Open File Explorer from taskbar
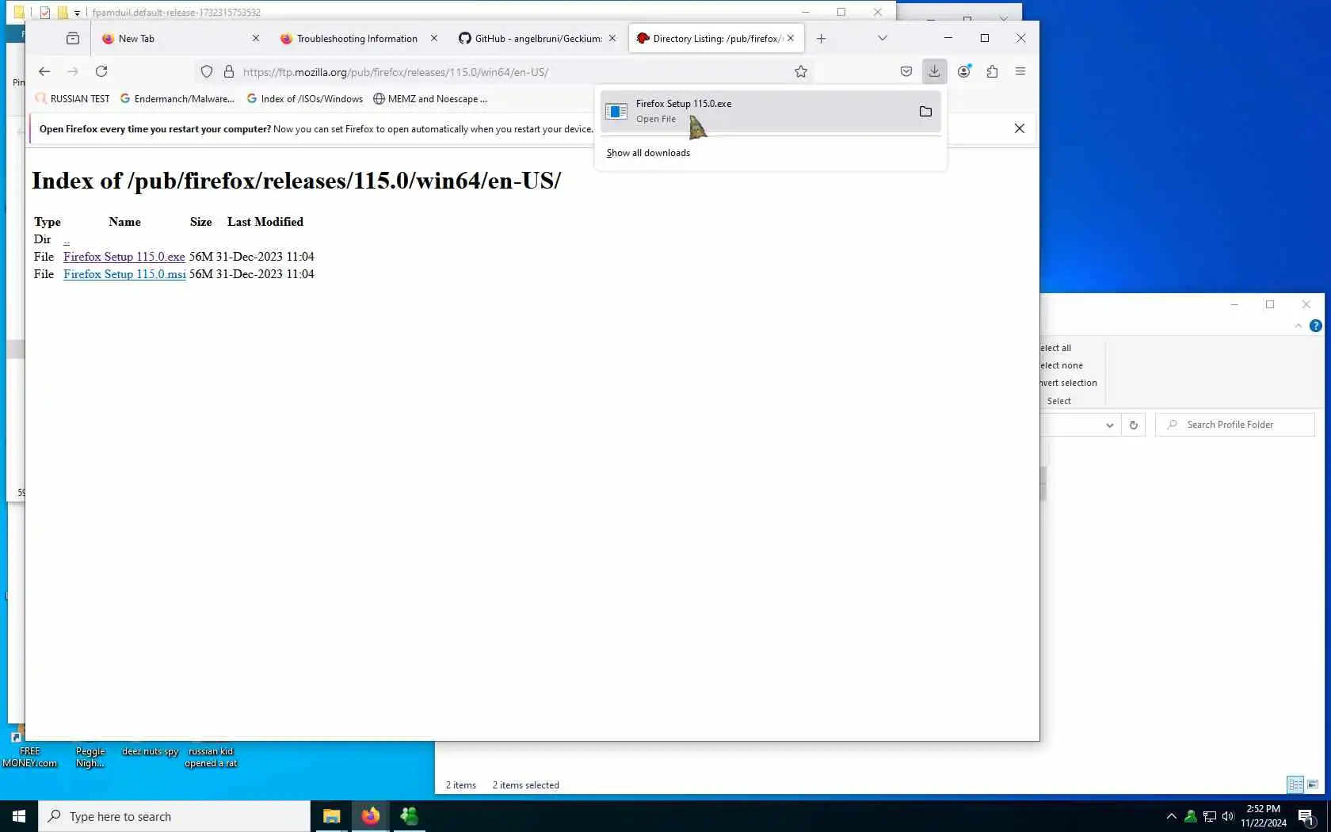This screenshot has width=1331, height=832. (x=331, y=816)
